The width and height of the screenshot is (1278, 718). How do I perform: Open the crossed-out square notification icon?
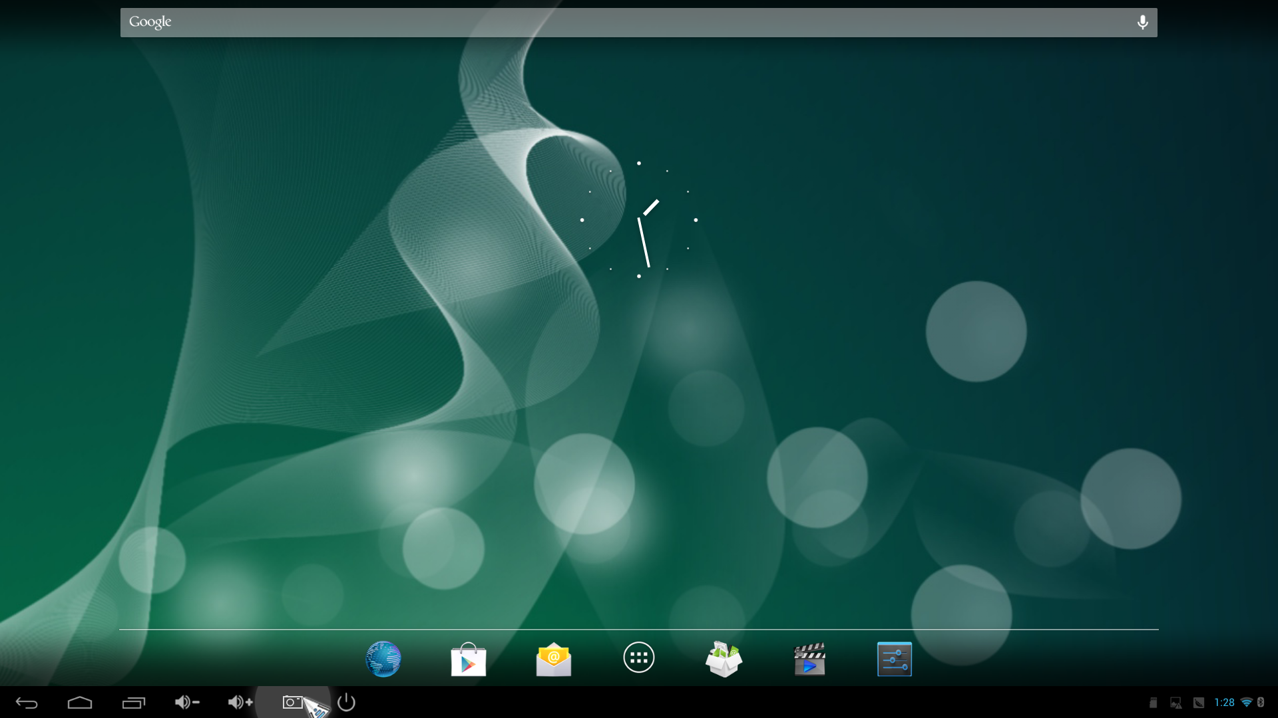click(x=1199, y=703)
